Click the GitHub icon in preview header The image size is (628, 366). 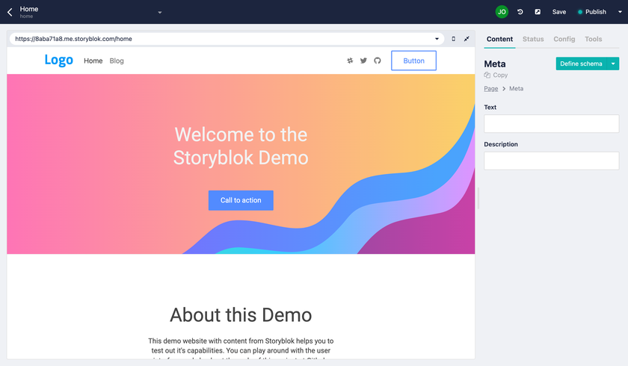tap(378, 61)
